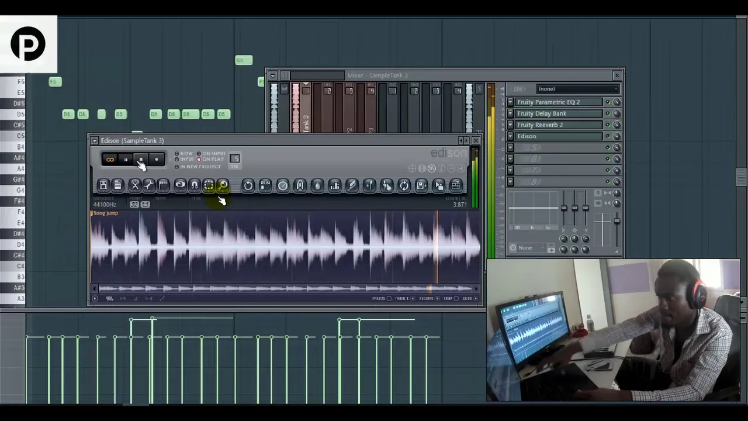Open the wrench Tools menu in Edison
This screenshot has width=748, height=421.
[x=149, y=185]
